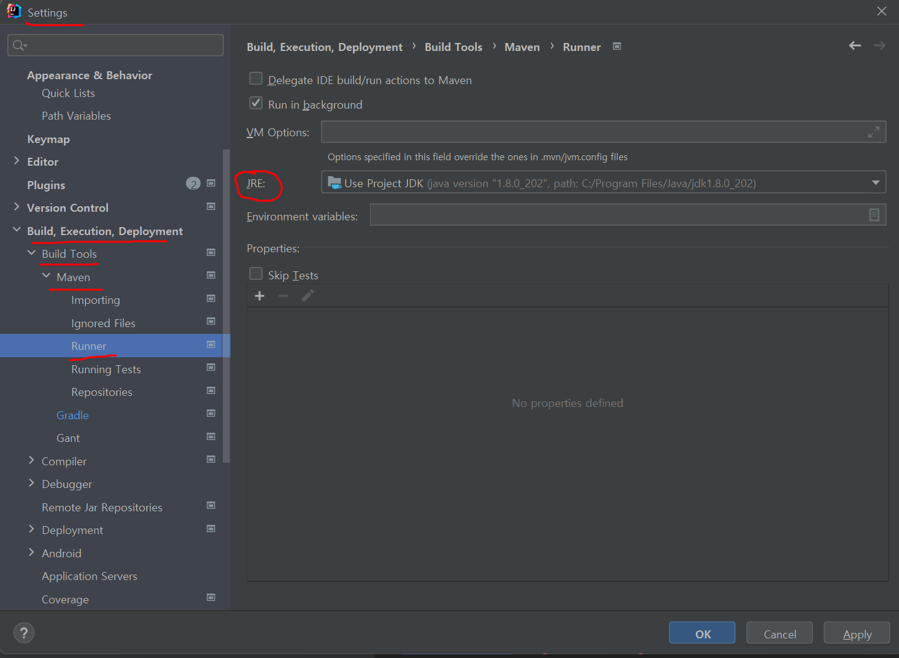This screenshot has height=658, width=899.
Task: Expand the Deployment node
Action: pyautogui.click(x=31, y=529)
